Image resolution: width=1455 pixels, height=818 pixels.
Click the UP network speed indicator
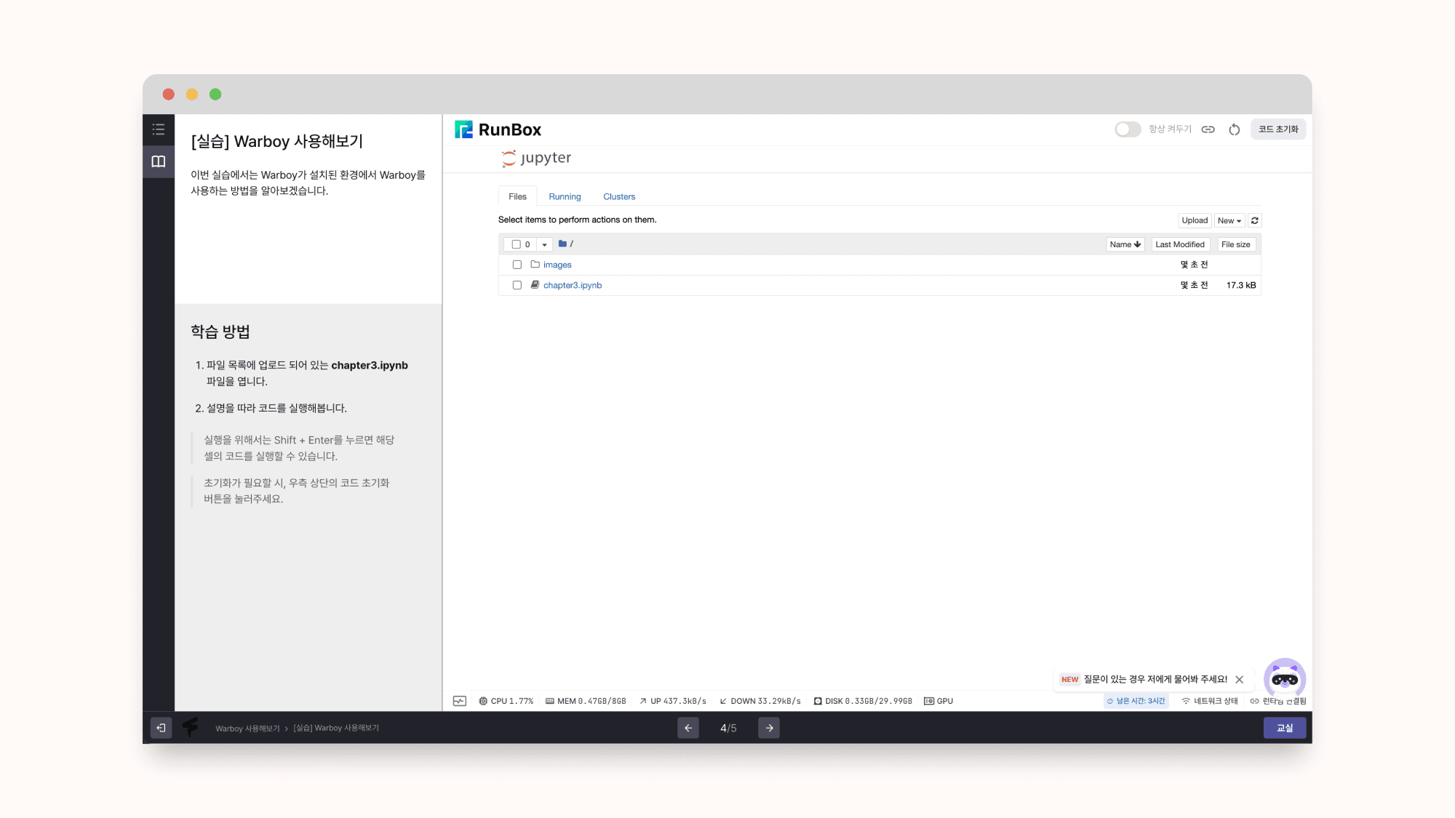click(x=673, y=701)
